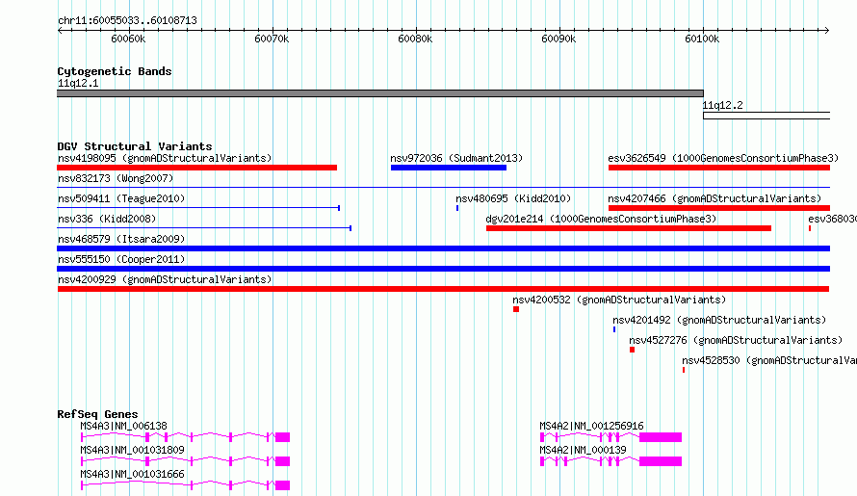Click the red nsv4527276 square marker

[x=632, y=350]
